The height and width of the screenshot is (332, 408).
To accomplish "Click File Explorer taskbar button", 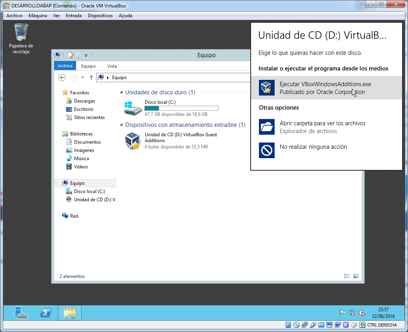I will tap(70, 313).
